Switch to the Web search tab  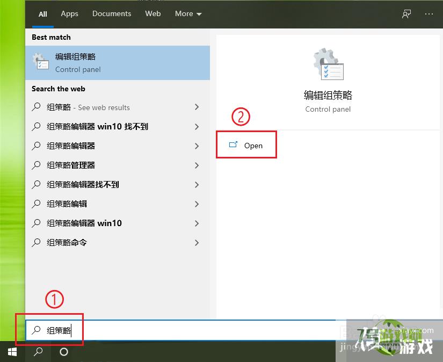tap(153, 13)
